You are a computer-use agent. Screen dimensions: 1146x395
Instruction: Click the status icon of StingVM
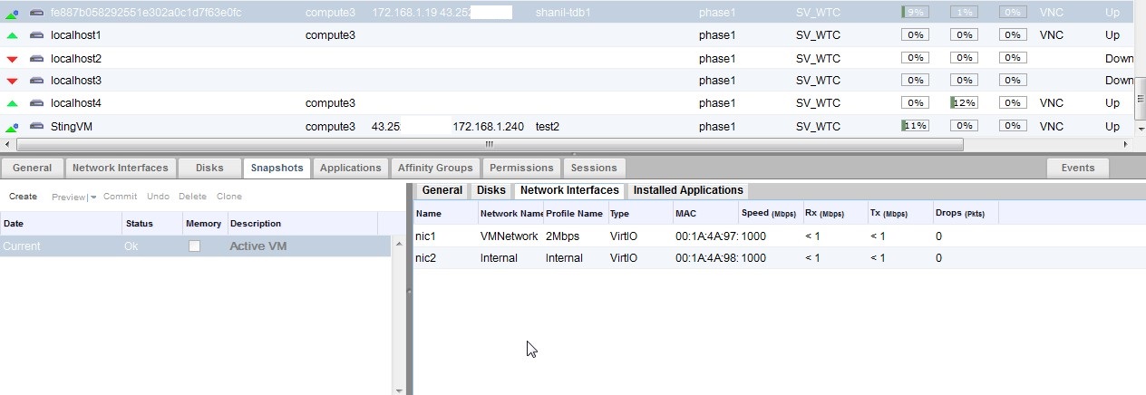click(12, 128)
